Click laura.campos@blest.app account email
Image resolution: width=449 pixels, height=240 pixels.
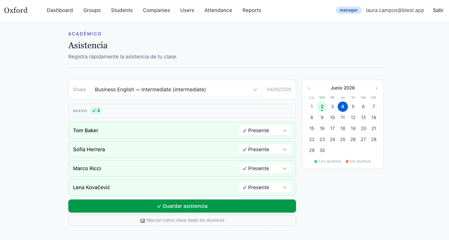coord(395,10)
